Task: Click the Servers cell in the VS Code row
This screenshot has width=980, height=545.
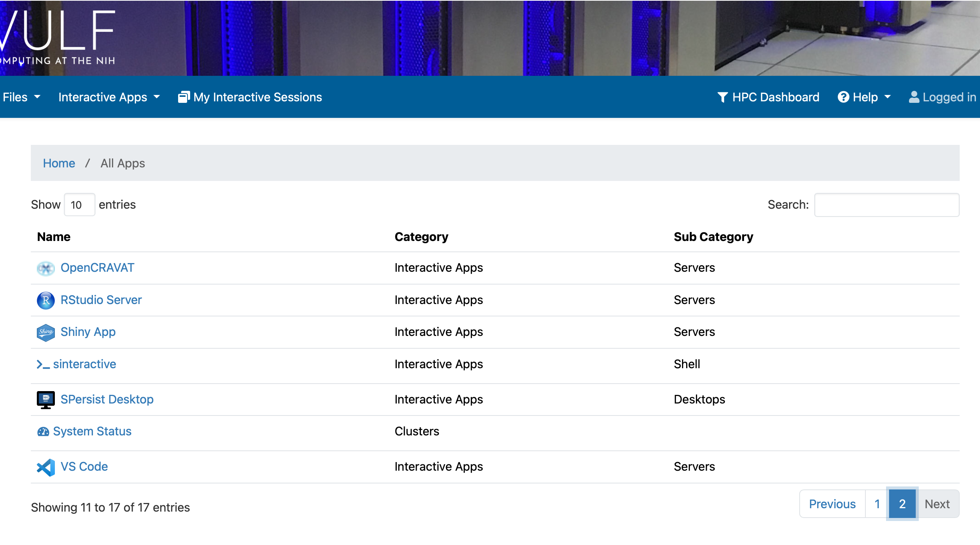Action: pyautogui.click(x=695, y=467)
